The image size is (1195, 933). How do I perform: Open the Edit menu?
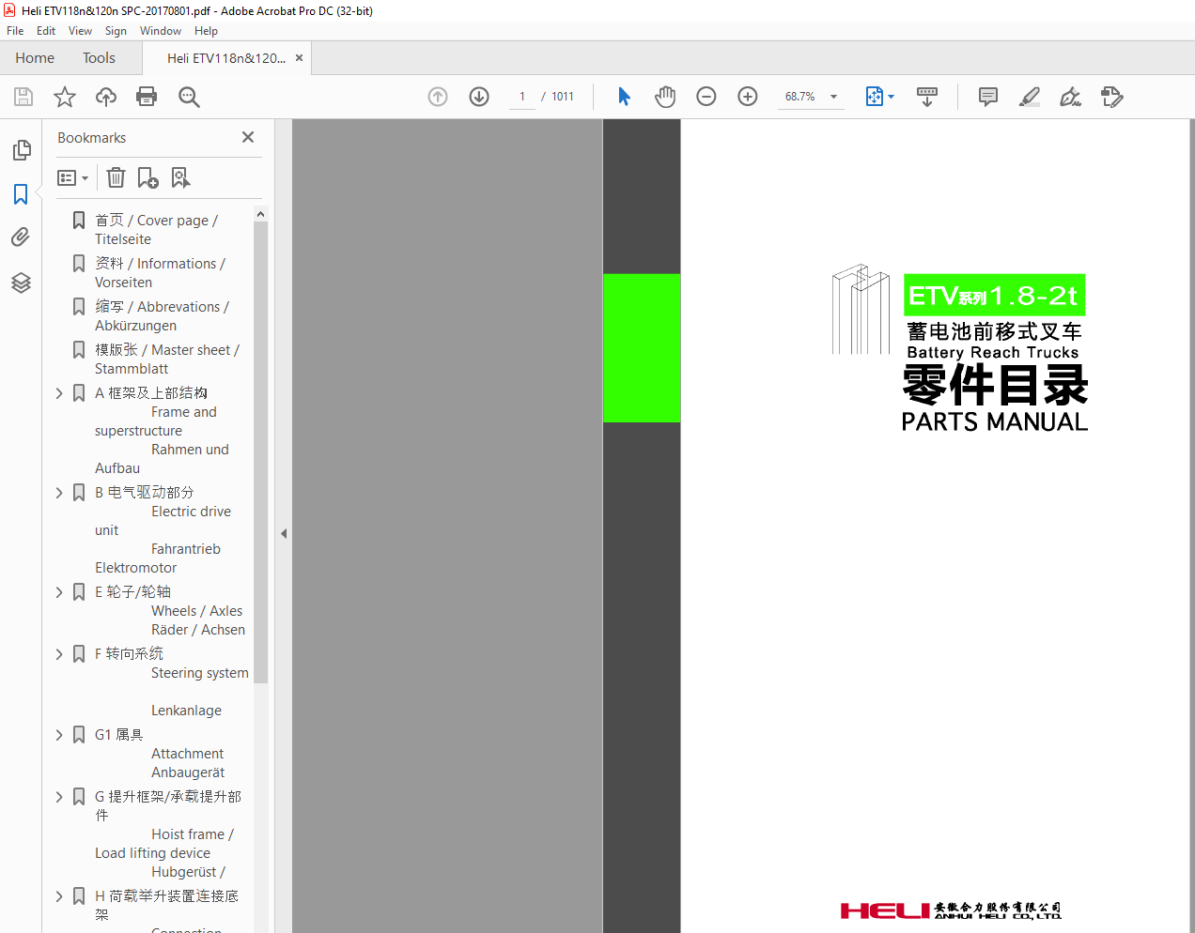coord(46,31)
